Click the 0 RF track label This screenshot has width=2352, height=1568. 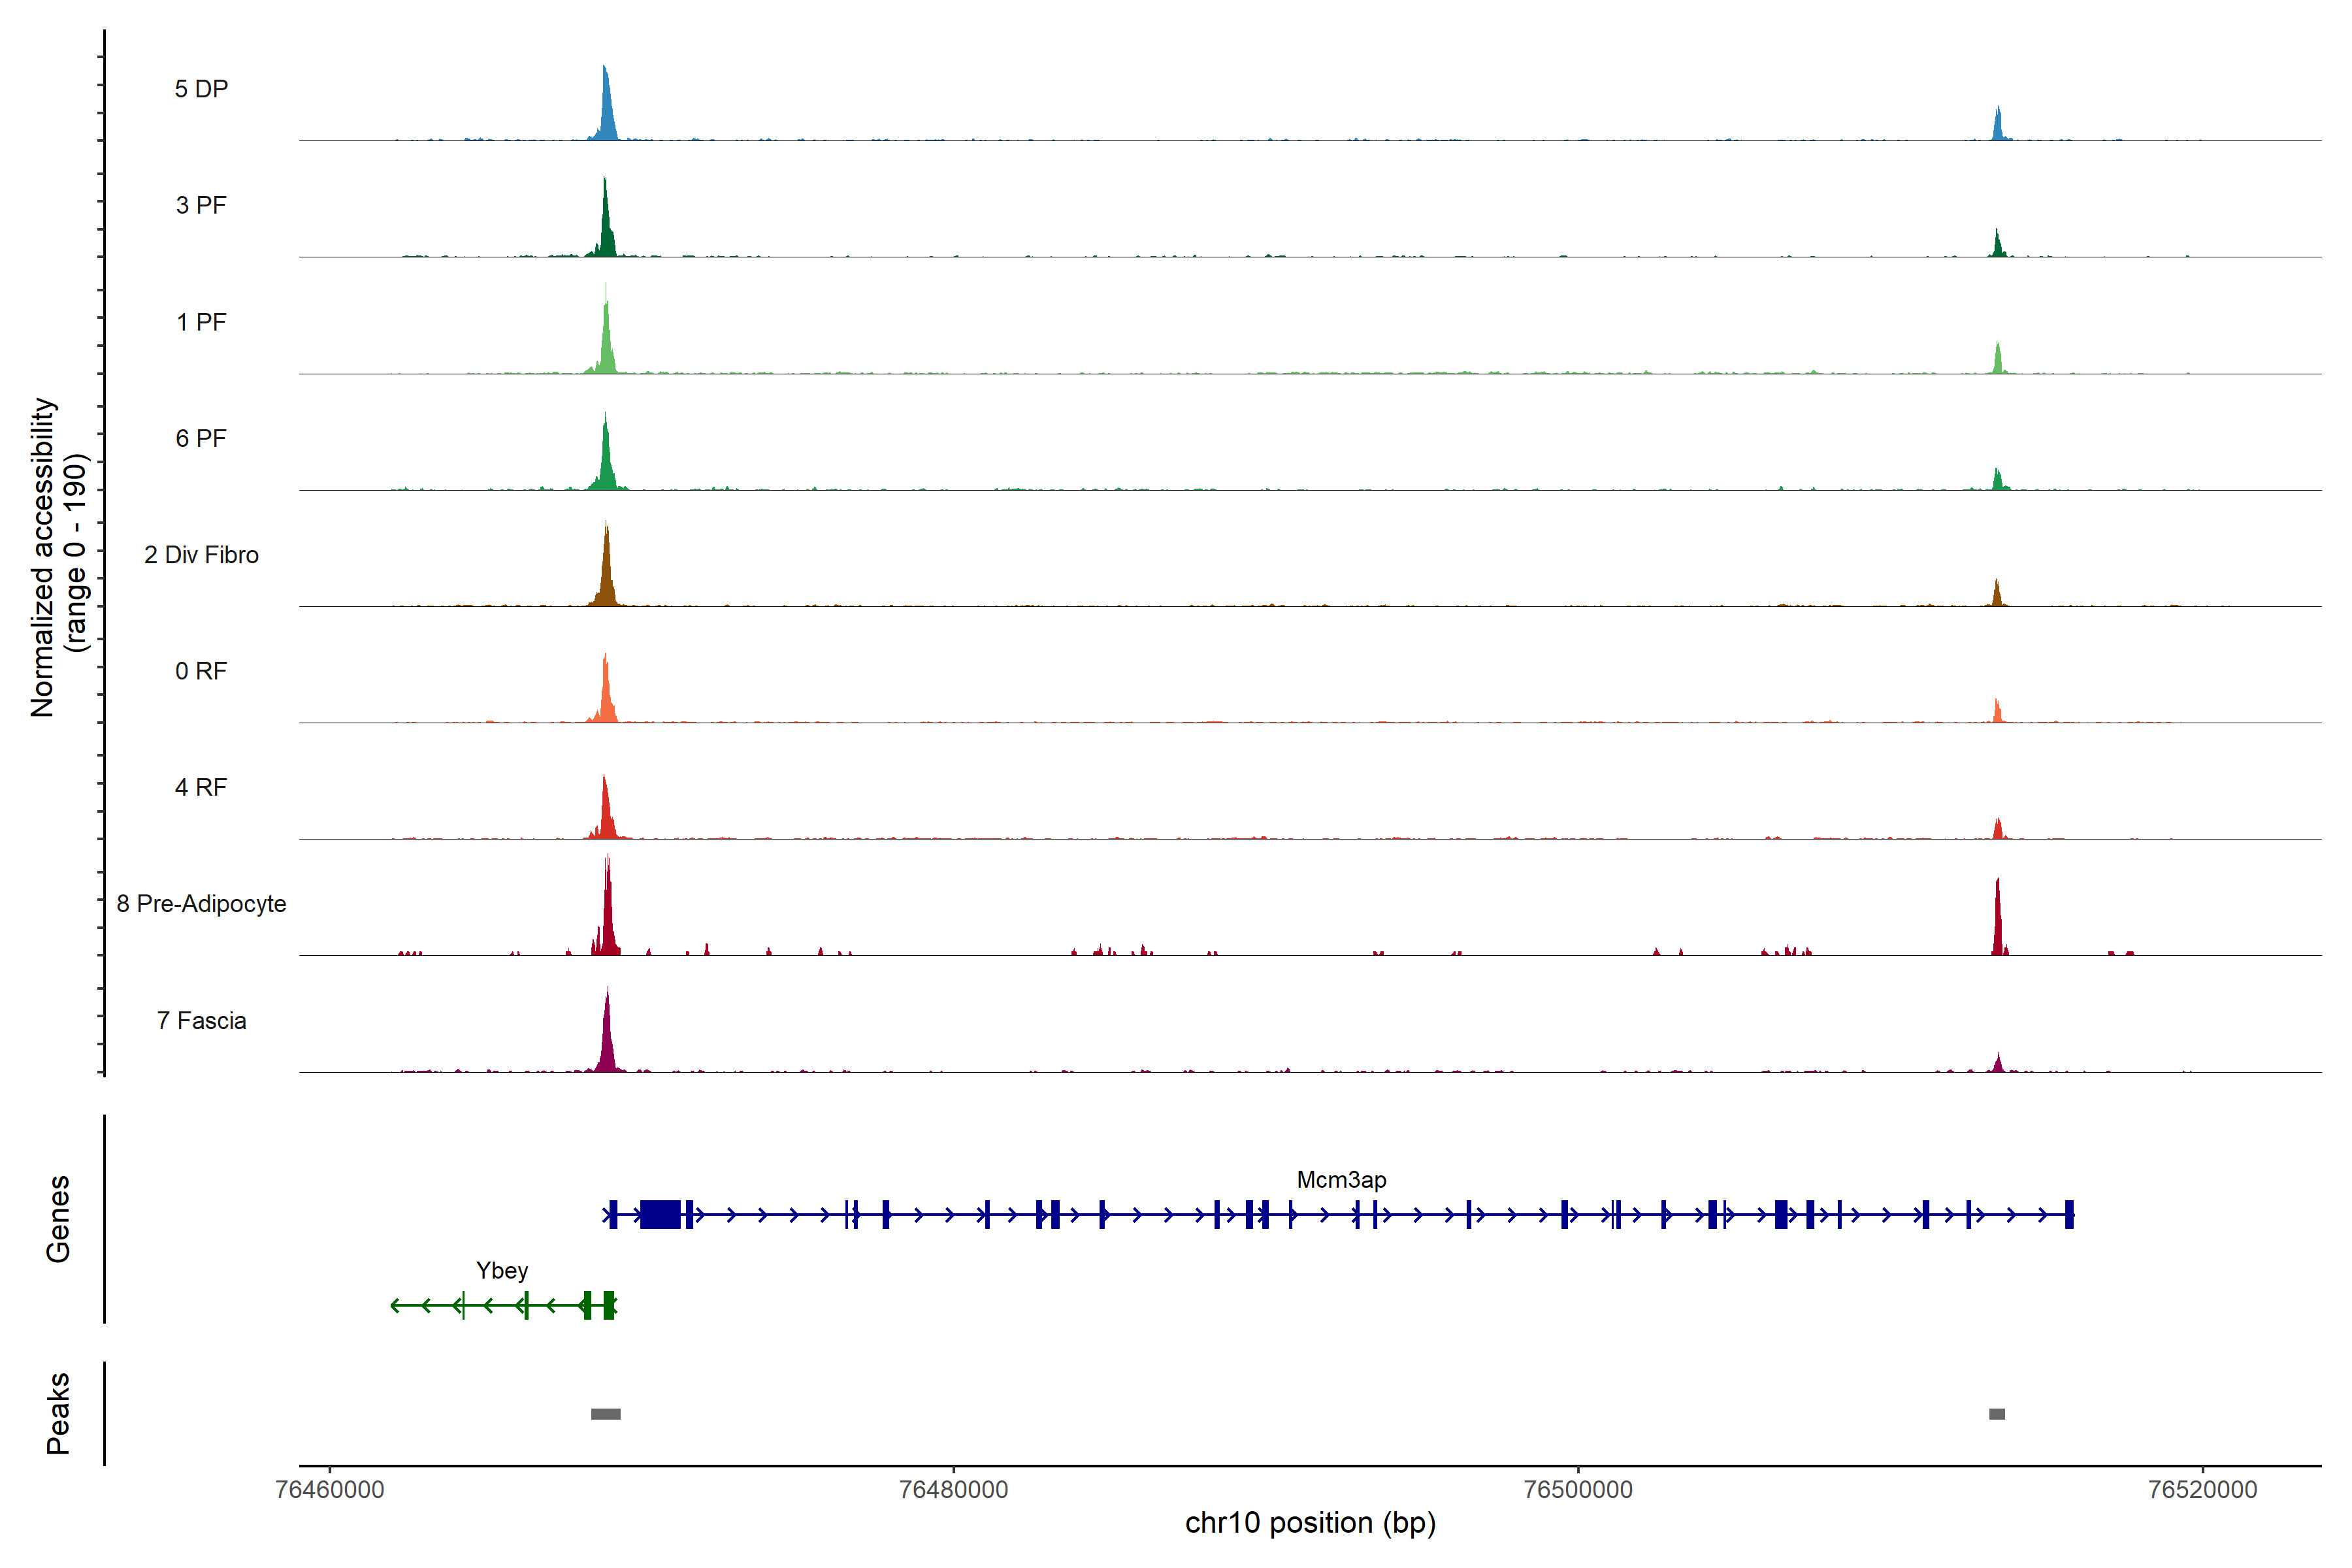[201, 671]
